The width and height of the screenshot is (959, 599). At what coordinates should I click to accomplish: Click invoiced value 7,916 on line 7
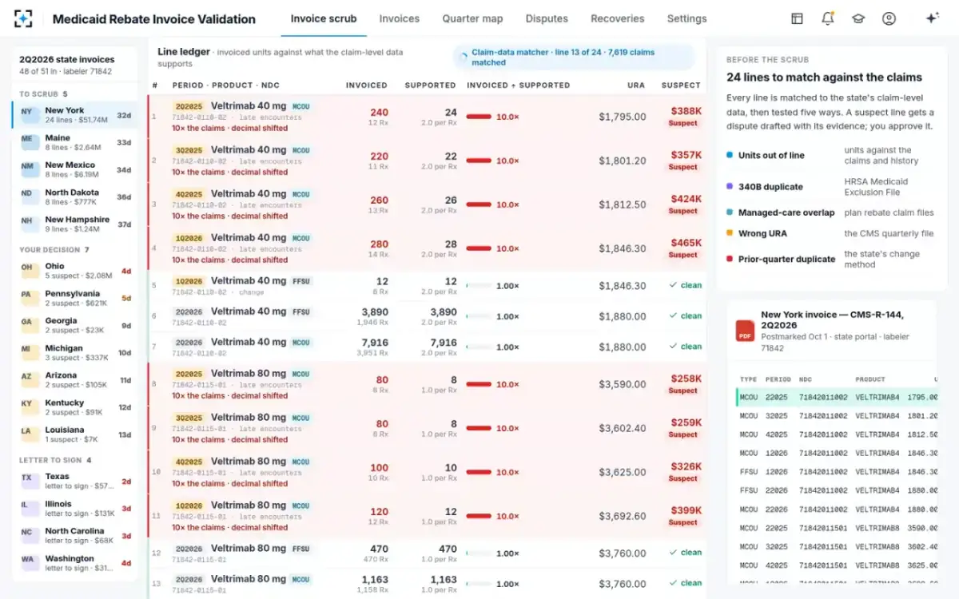(x=375, y=342)
